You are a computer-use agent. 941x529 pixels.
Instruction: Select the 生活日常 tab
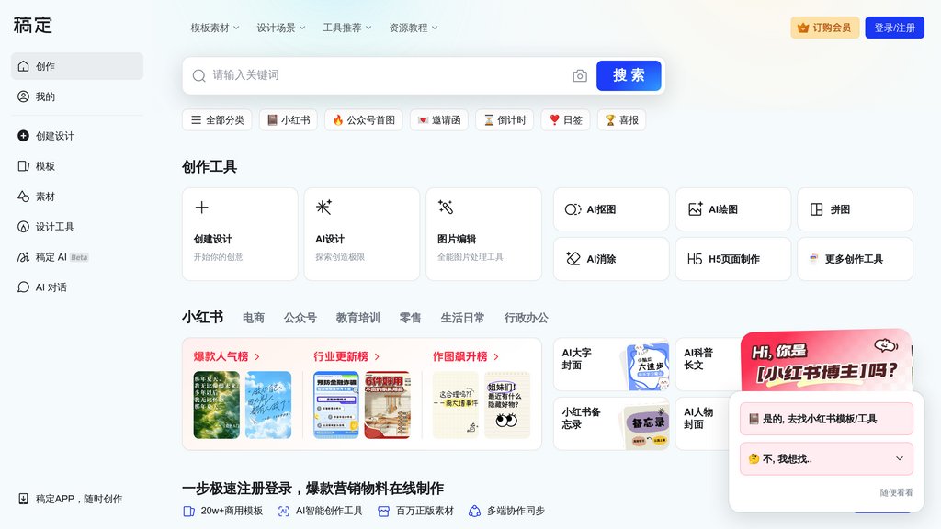[x=462, y=317]
